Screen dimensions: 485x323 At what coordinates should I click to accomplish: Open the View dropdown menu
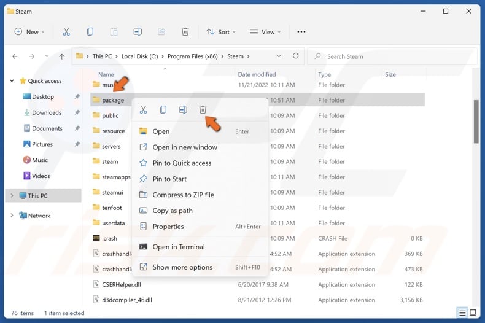coord(265,32)
